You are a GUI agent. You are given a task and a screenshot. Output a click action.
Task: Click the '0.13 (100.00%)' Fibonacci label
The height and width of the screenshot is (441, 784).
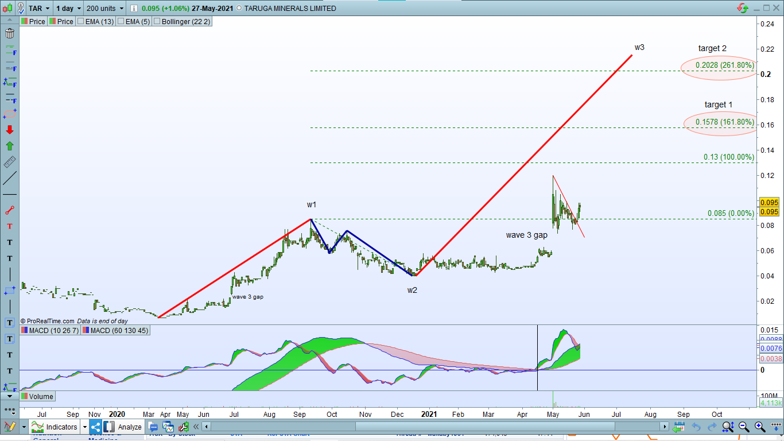click(729, 157)
